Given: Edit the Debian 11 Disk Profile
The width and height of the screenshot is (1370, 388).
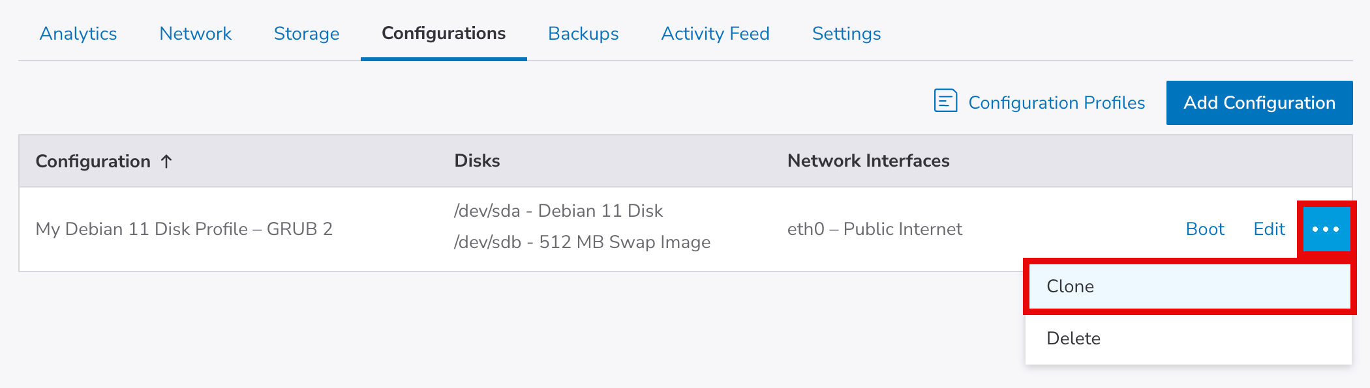Looking at the screenshot, I should (1269, 229).
